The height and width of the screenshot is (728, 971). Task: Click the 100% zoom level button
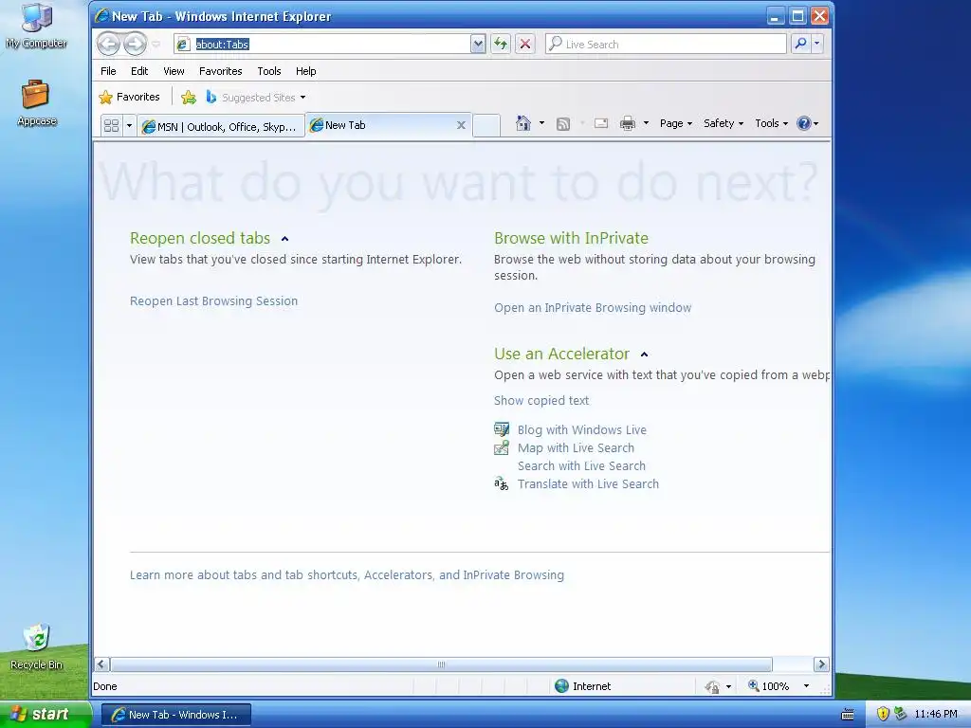tap(768, 686)
